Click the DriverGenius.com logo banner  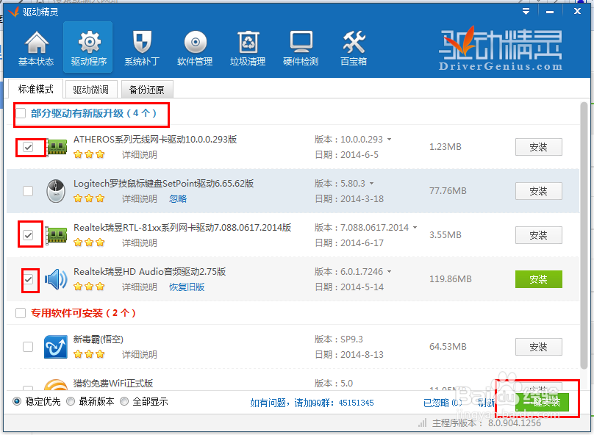pos(501,48)
